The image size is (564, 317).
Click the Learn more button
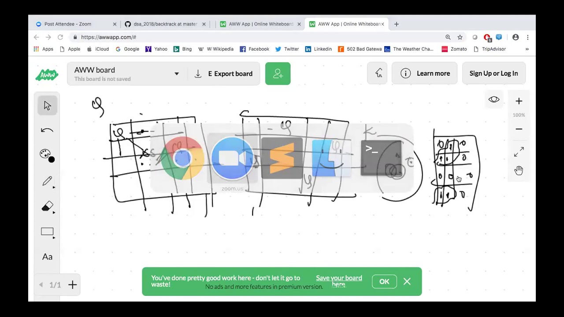424,74
